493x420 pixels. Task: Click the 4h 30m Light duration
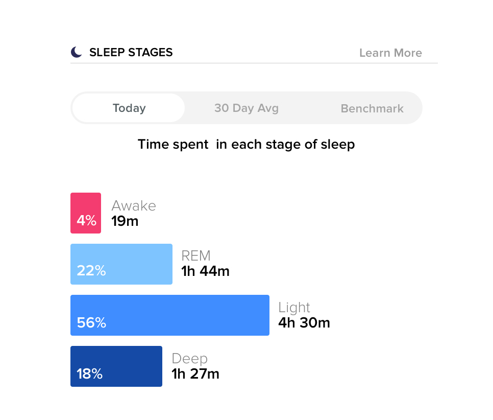click(x=304, y=323)
